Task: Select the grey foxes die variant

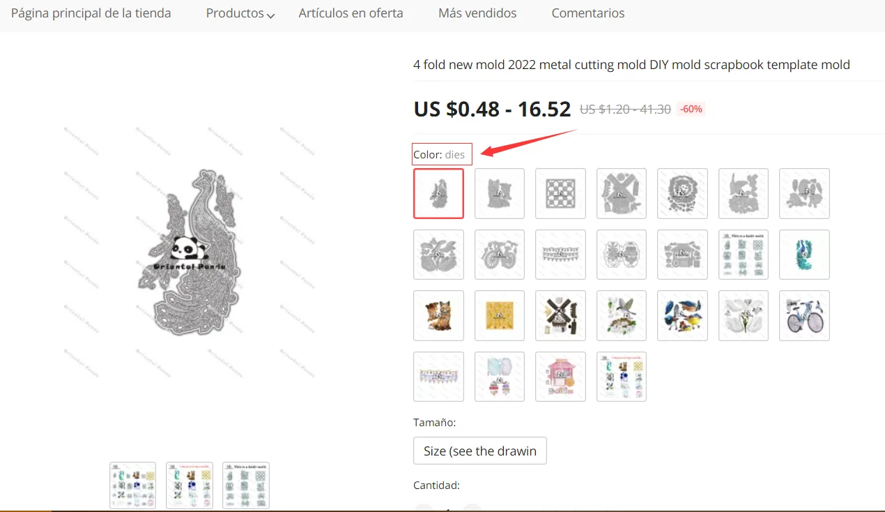Action: pos(500,193)
